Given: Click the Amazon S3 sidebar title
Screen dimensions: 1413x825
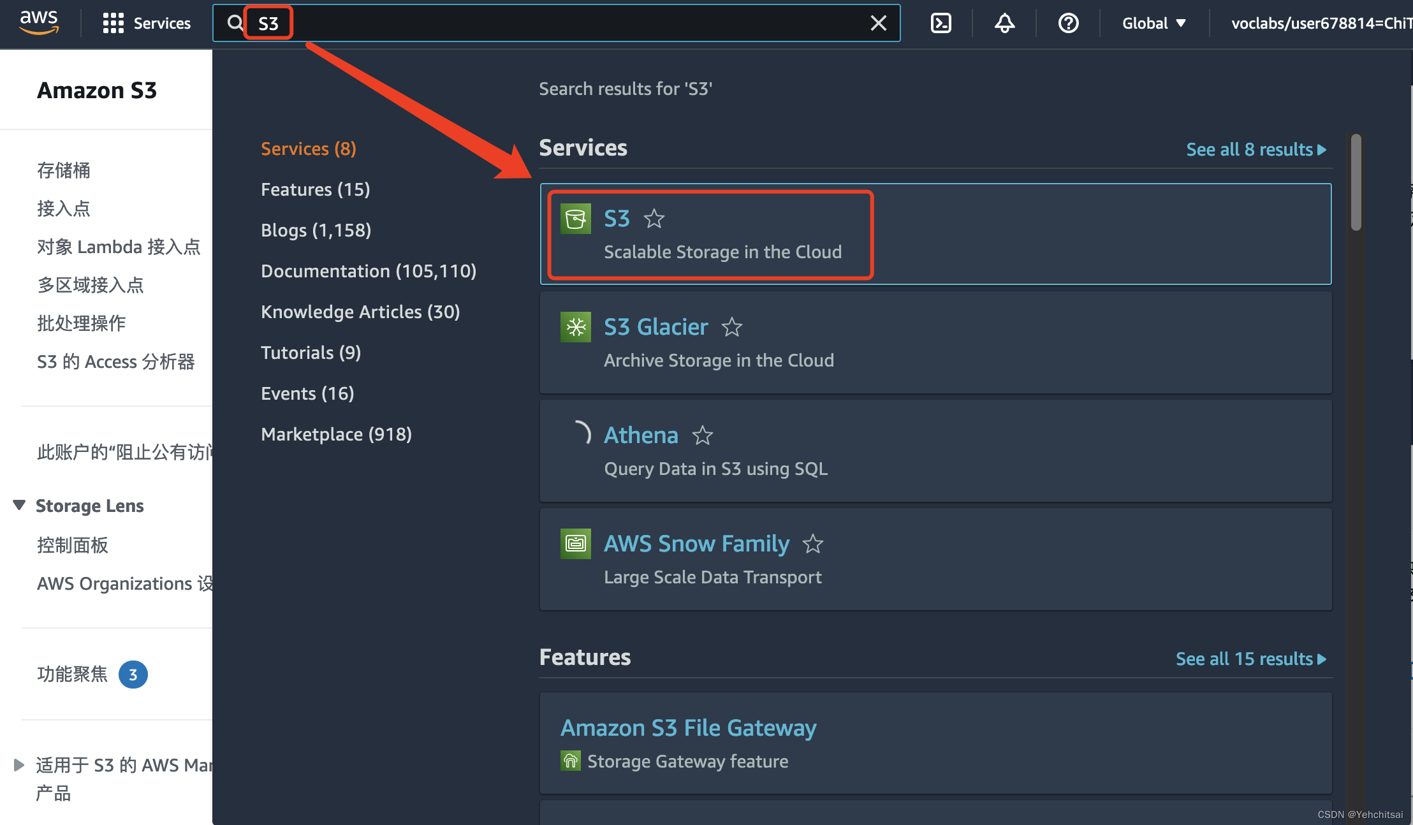Looking at the screenshot, I should point(97,90).
